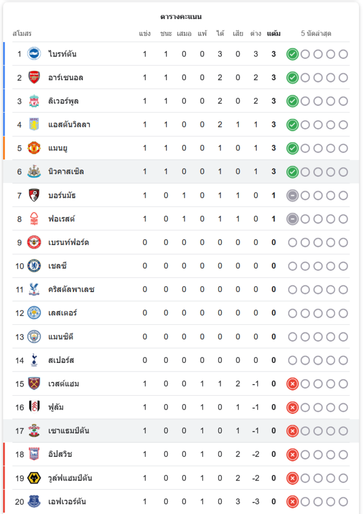This screenshot has height=514, width=363.
Task: Click the Everton club crest icon
Action: [34, 502]
